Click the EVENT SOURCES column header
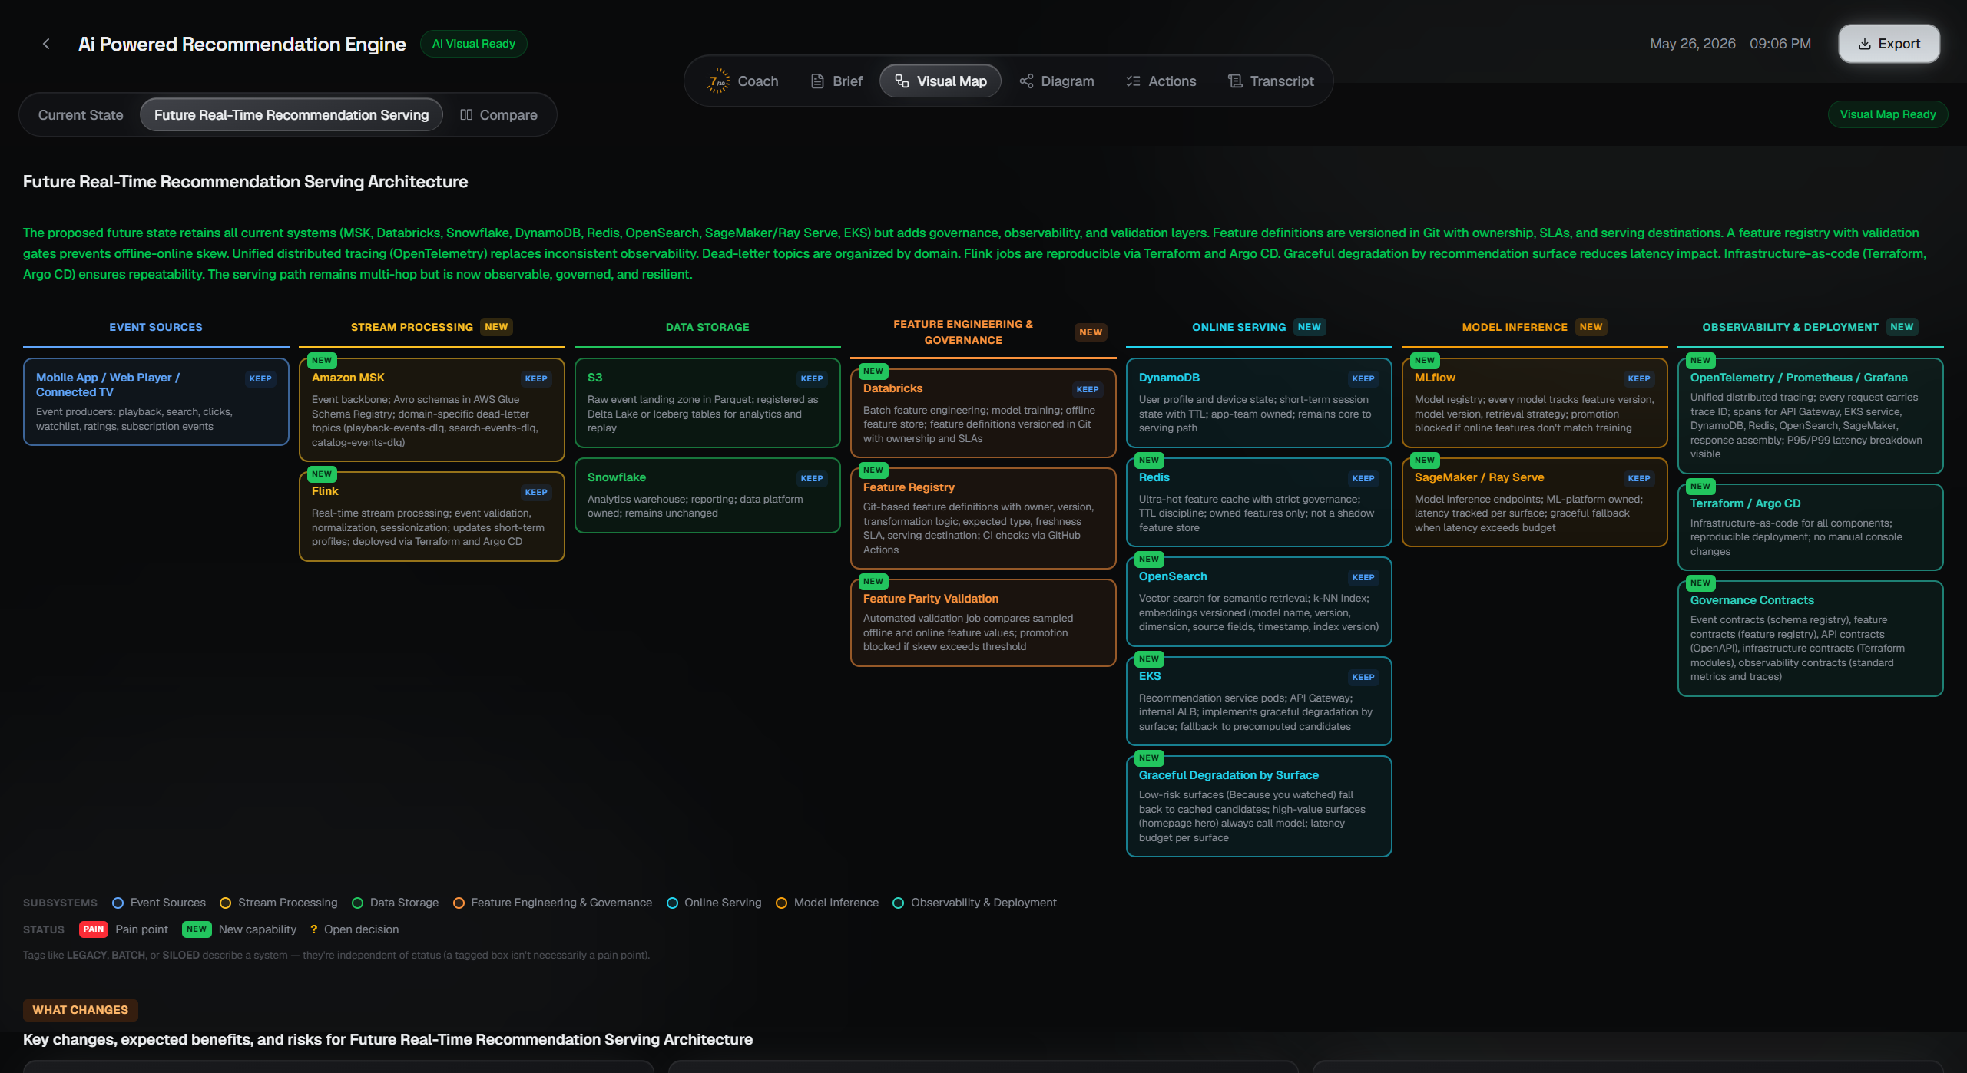The image size is (1967, 1073). point(156,328)
